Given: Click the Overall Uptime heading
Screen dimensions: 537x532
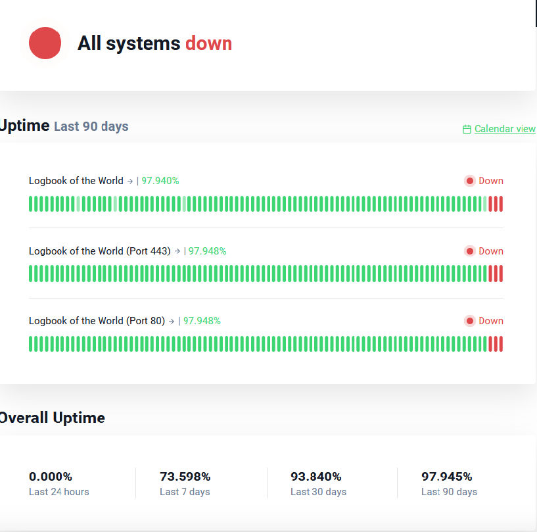Looking at the screenshot, I should point(52,418).
